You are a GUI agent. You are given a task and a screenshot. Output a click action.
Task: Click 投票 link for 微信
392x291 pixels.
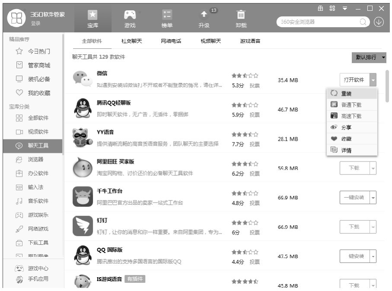coord(255,85)
